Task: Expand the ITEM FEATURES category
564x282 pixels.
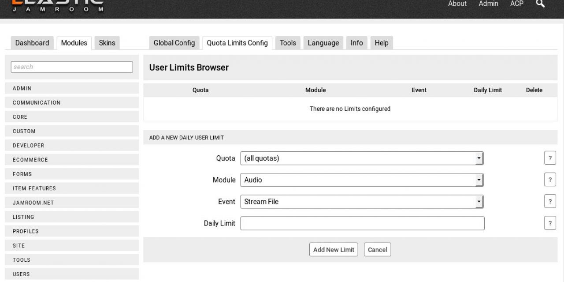Action: click(71, 188)
